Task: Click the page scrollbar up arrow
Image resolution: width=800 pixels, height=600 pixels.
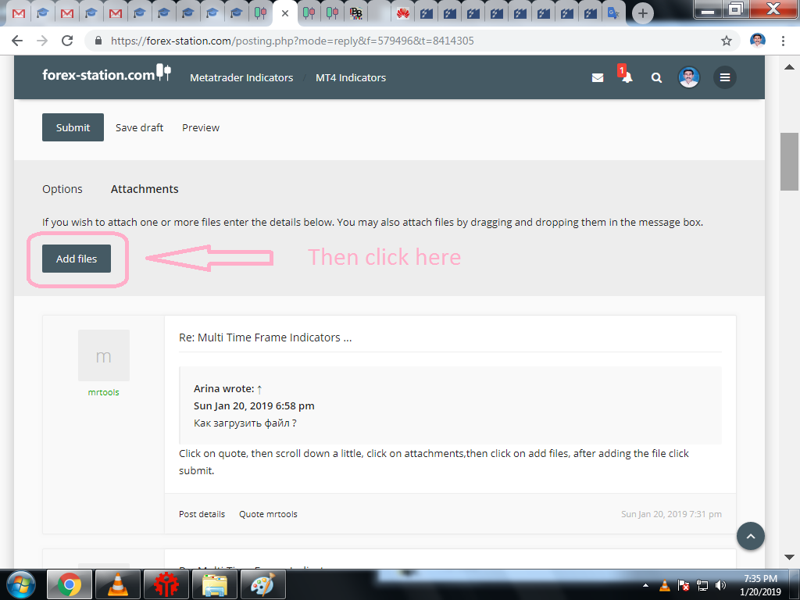Action: [789, 66]
